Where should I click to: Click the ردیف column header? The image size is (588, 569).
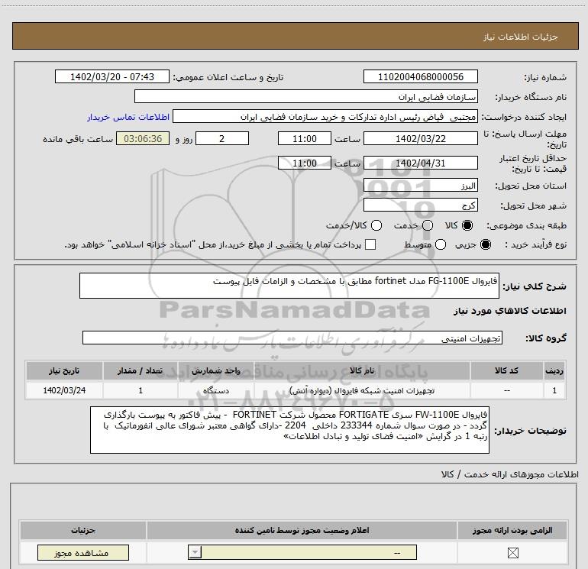[x=554, y=370]
